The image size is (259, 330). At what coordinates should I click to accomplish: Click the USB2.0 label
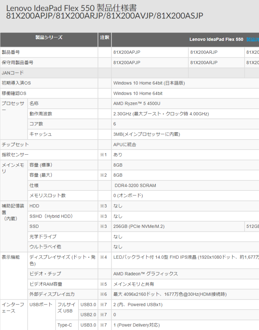(x=88, y=315)
